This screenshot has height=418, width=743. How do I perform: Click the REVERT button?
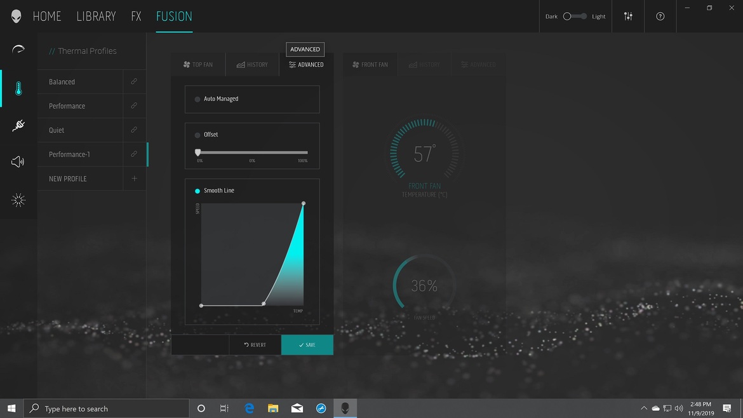[x=255, y=345]
